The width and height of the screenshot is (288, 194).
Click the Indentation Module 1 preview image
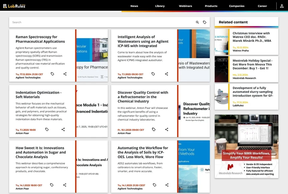point(92,111)
